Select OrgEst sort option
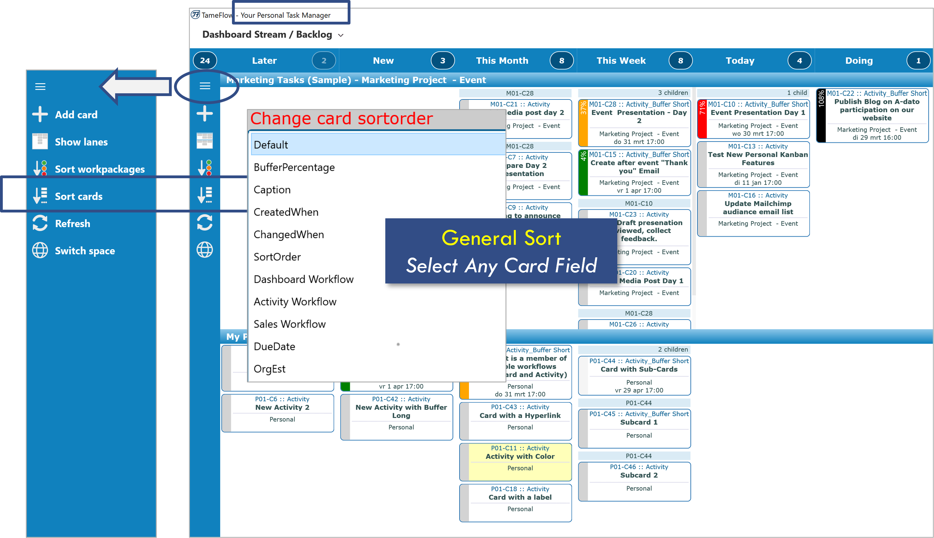 point(378,369)
